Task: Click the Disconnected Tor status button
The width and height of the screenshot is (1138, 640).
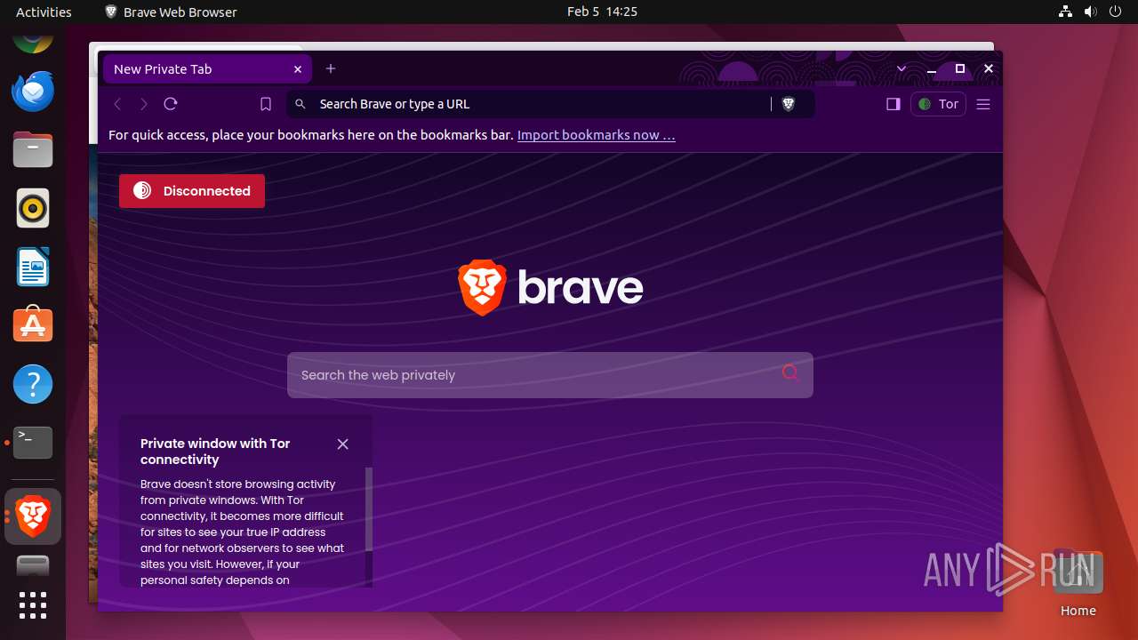Action: [192, 191]
